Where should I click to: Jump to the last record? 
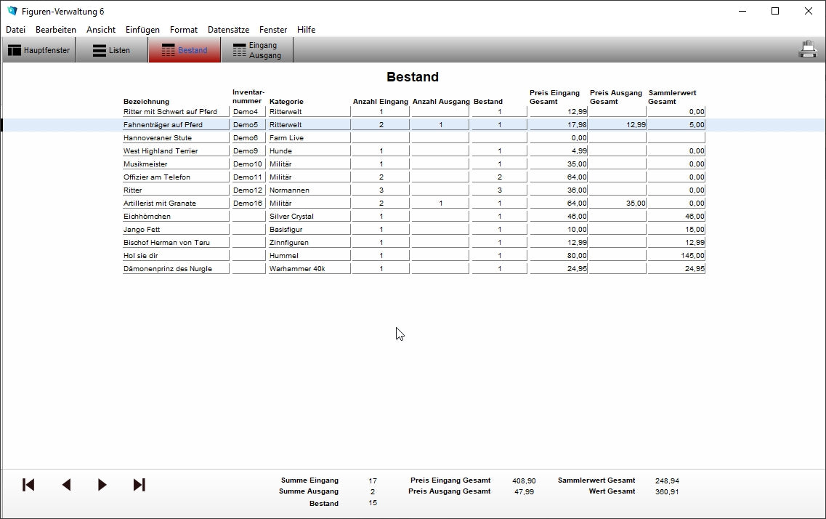(139, 485)
